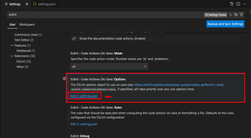
Task: Collapse the Features tree section
Action: tap(12, 45)
